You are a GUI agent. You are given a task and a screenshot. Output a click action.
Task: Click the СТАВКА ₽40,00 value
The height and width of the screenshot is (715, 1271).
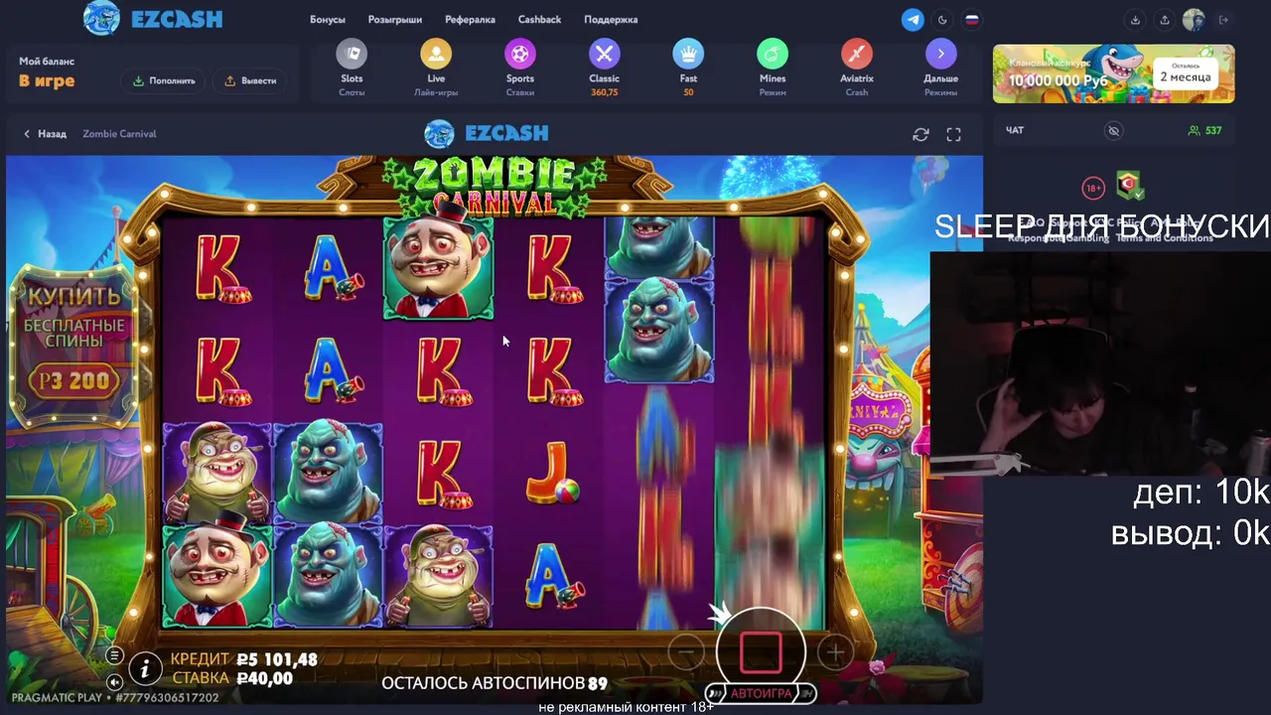click(x=232, y=678)
